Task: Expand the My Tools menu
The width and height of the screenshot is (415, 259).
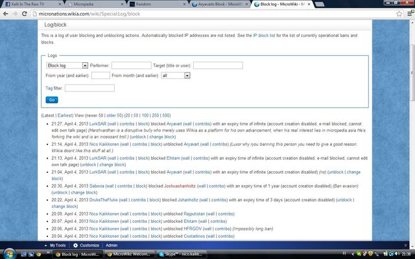Action: coord(55,245)
